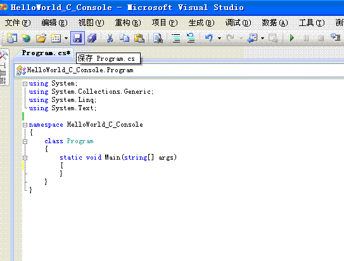Click the 'Main' method name in code

[x=113, y=158]
